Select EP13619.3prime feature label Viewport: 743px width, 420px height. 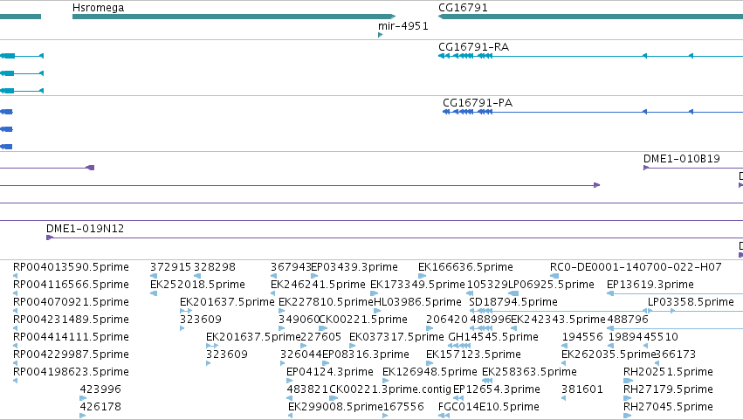point(650,285)
